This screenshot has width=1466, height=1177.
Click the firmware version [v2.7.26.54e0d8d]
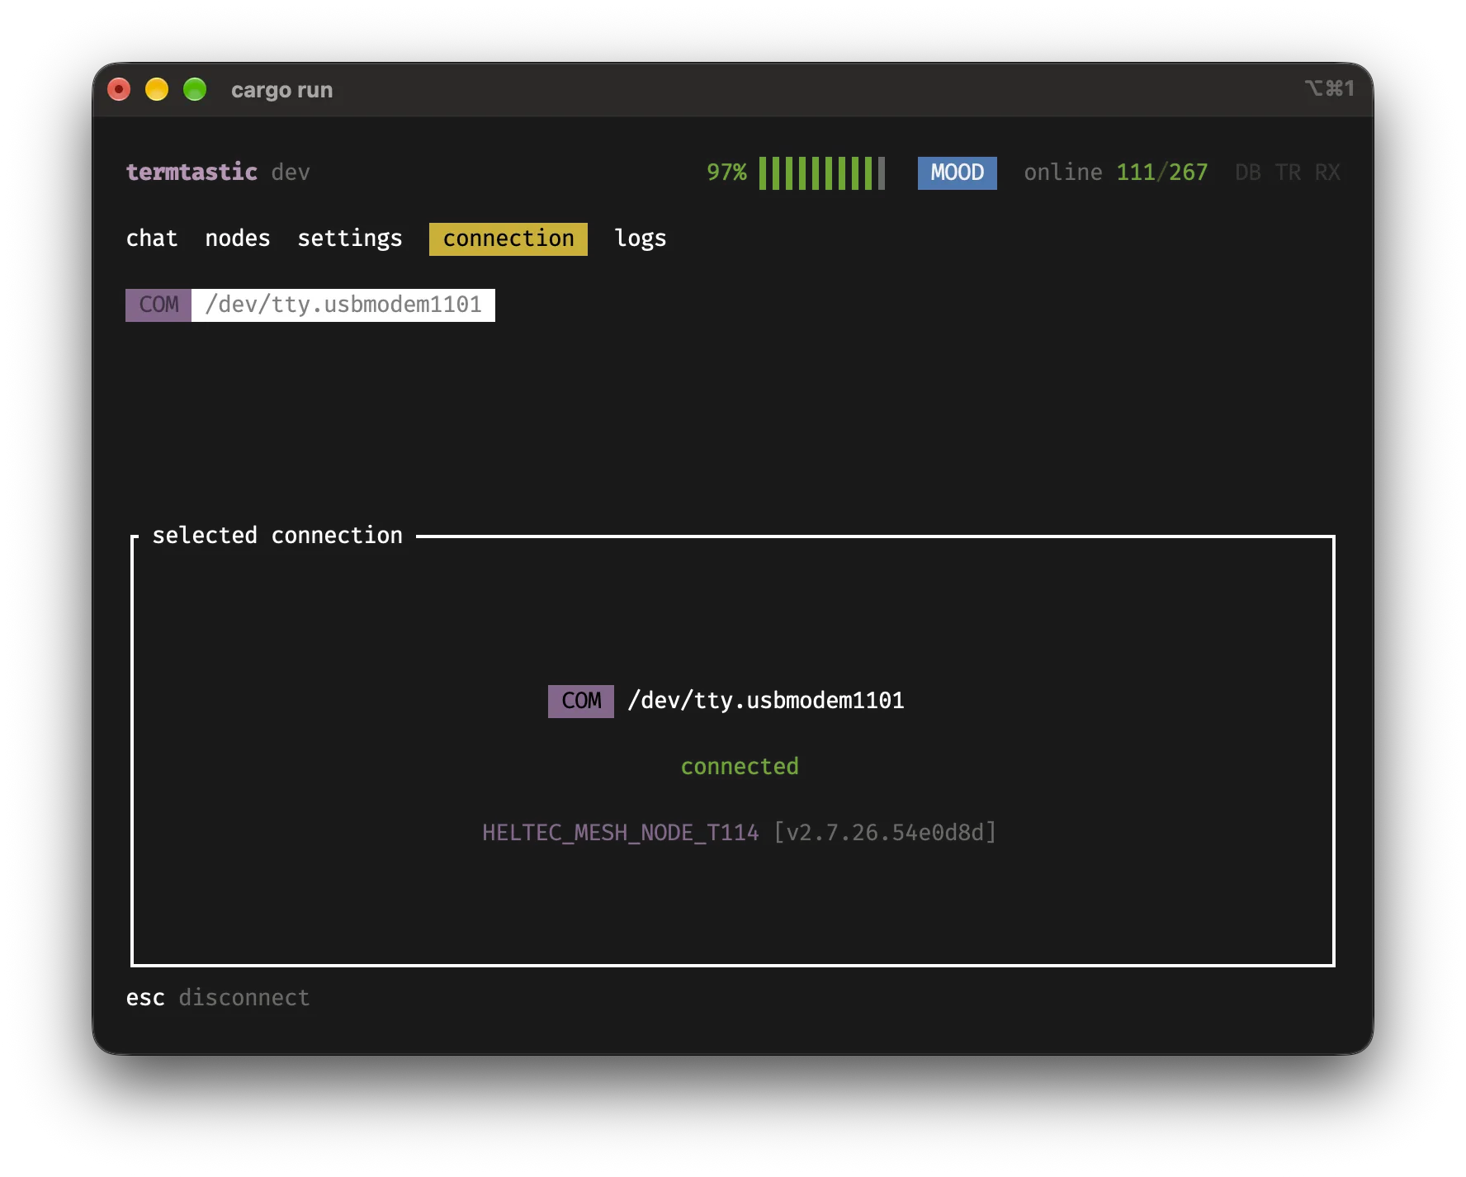click(885, 833)
